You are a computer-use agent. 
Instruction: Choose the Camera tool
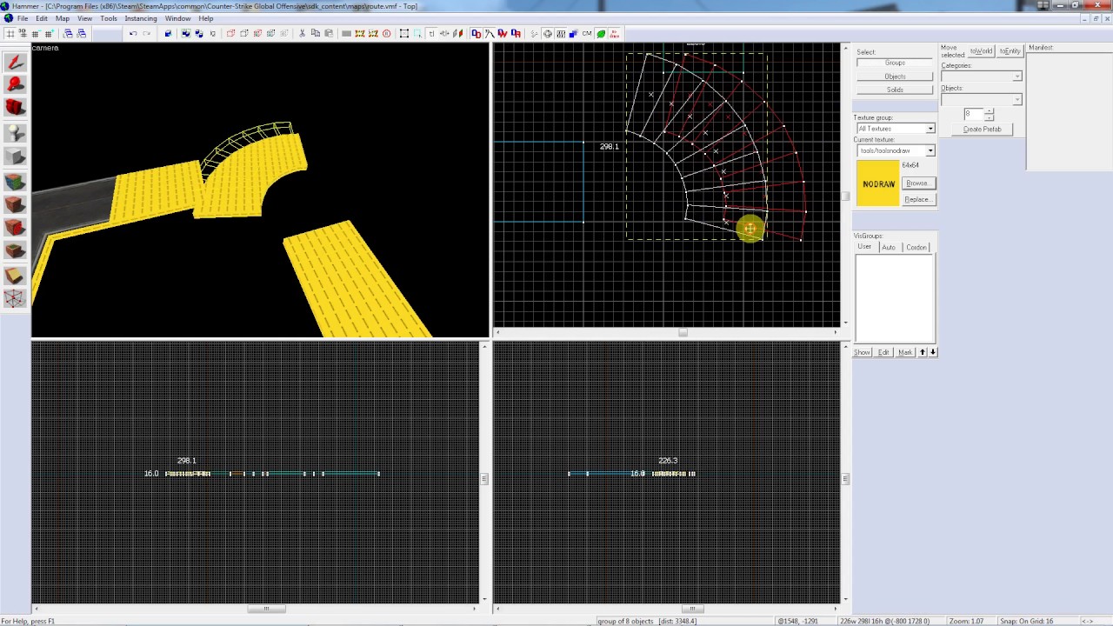pyautogui.click(x=14, y=108)
